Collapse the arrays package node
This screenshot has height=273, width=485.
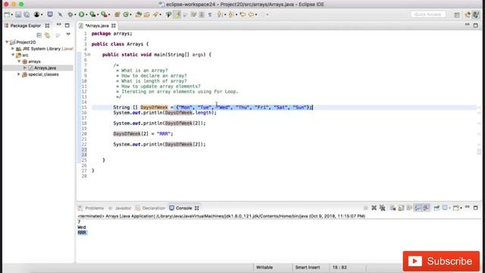[19, 61]
